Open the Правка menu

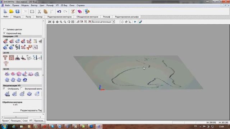coord(15,5)
